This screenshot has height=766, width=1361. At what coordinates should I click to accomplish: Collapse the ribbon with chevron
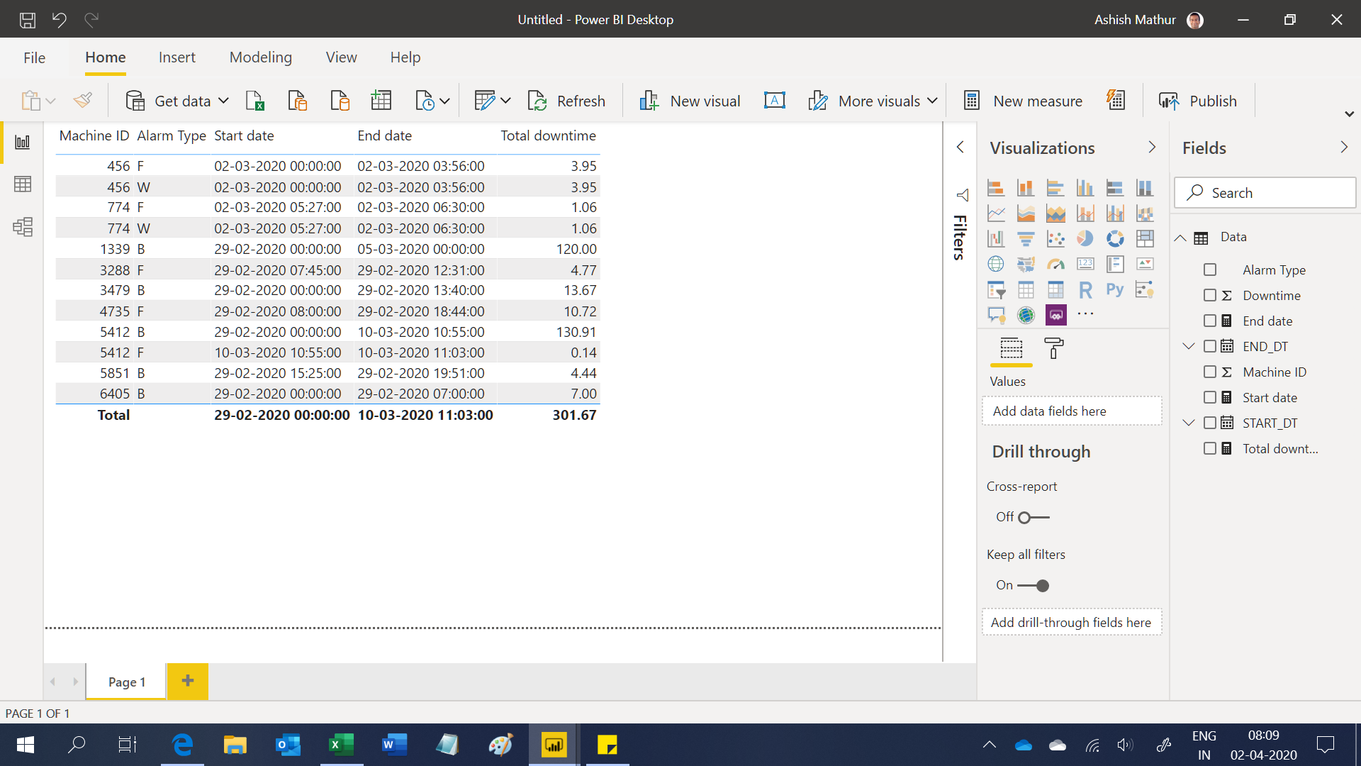pyautogui.click(x=1350, y=114)
